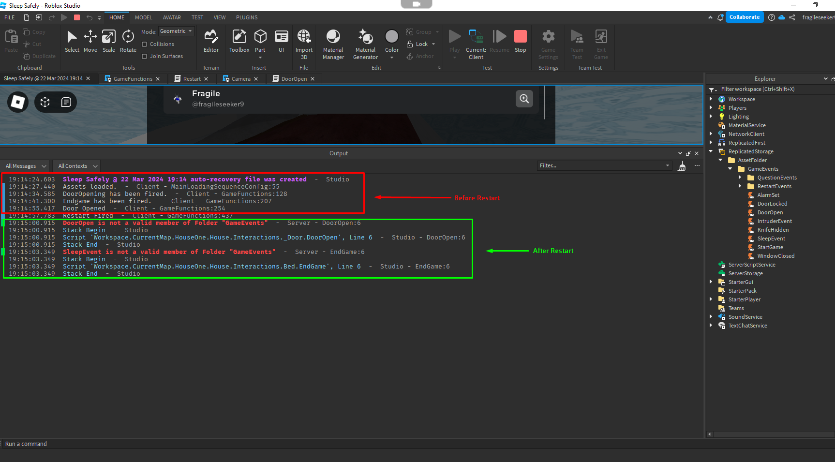Choose the Rotate tool
The image size is (835, 462).
click(x=128, y=43)
